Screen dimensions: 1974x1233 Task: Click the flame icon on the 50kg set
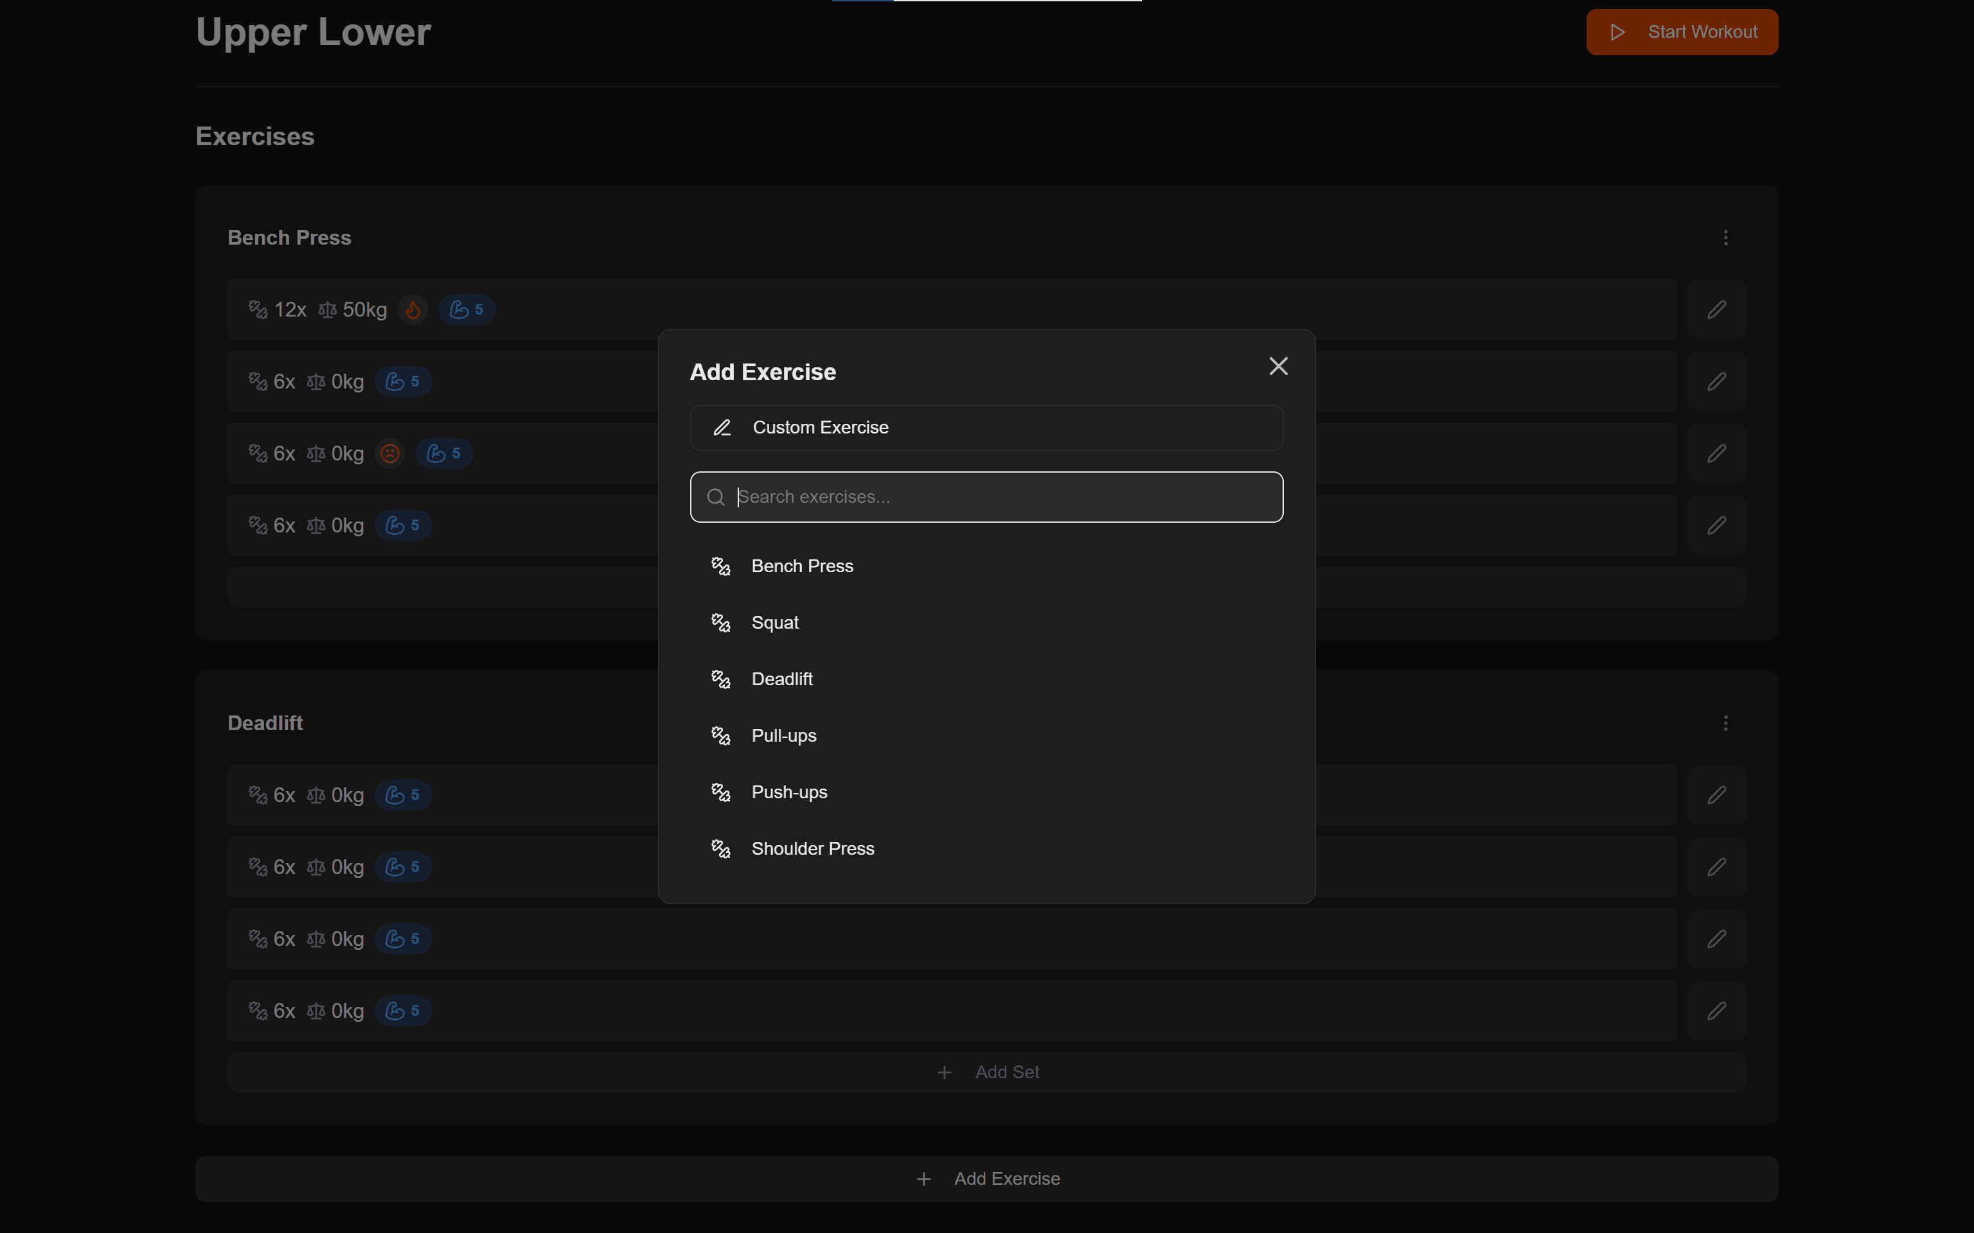tap(414, 310)
